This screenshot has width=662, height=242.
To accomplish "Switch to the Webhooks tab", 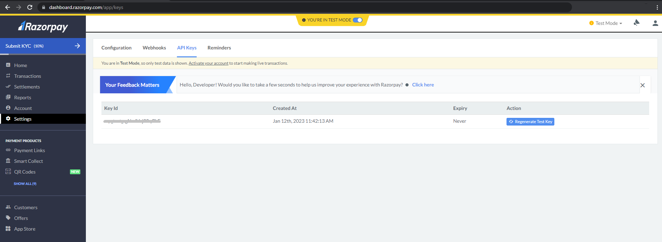I will [x=154, y=48].
